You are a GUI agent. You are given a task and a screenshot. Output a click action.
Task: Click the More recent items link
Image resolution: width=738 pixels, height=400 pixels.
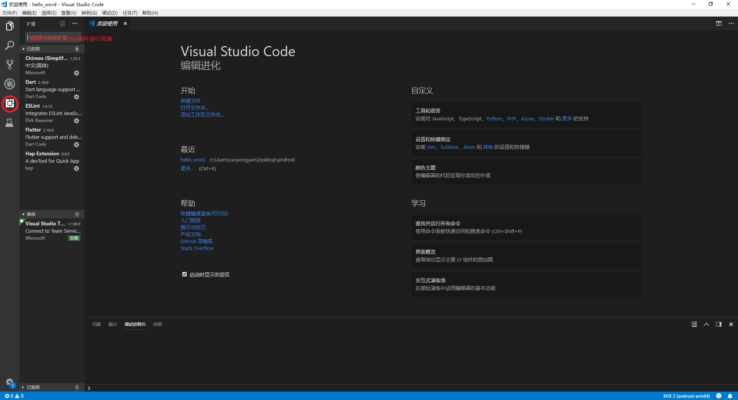tap(187, 168)
